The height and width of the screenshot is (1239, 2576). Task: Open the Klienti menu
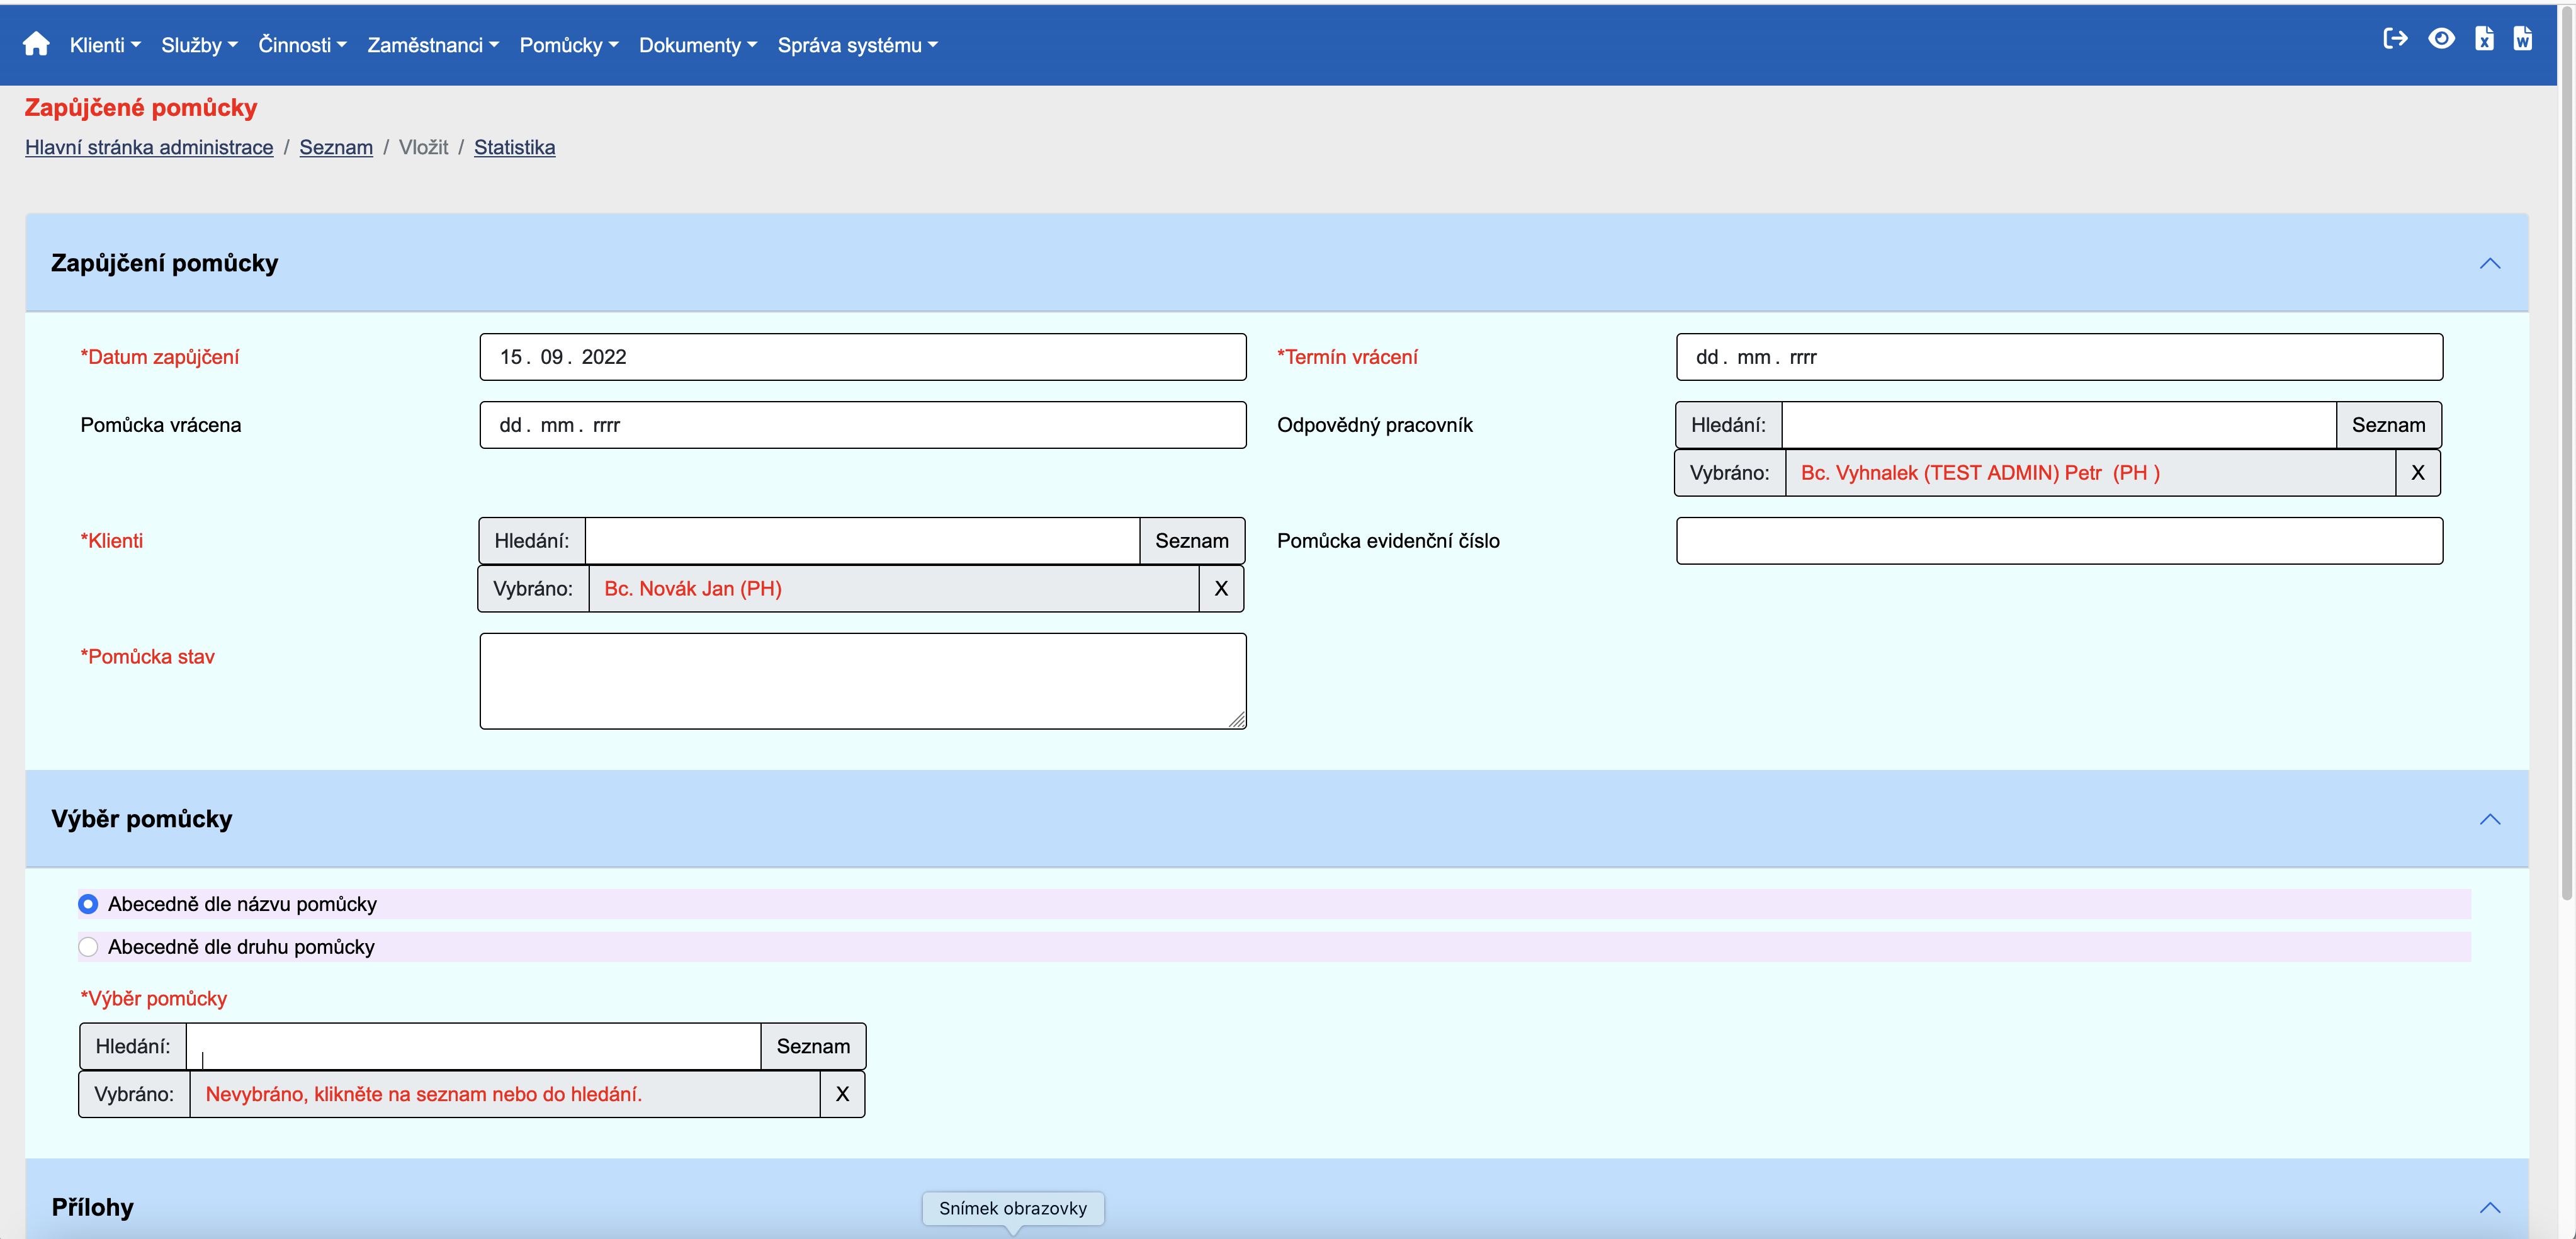pos(104,45)
